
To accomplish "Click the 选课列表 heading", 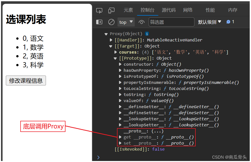I will (x=26, y=19).
